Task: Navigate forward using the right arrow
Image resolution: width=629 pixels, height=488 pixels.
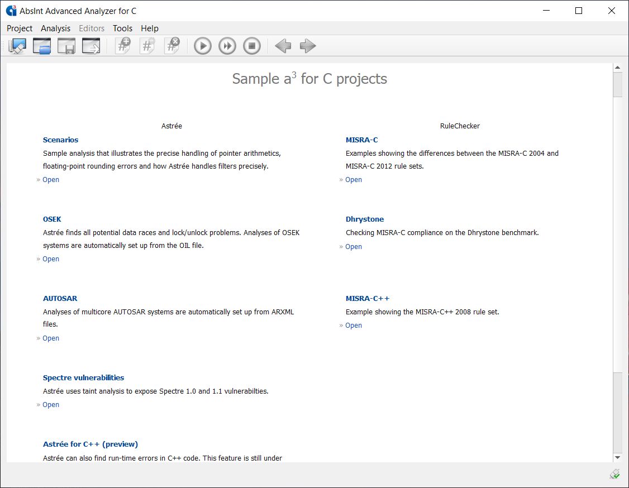Action: [x=308, y=46]
